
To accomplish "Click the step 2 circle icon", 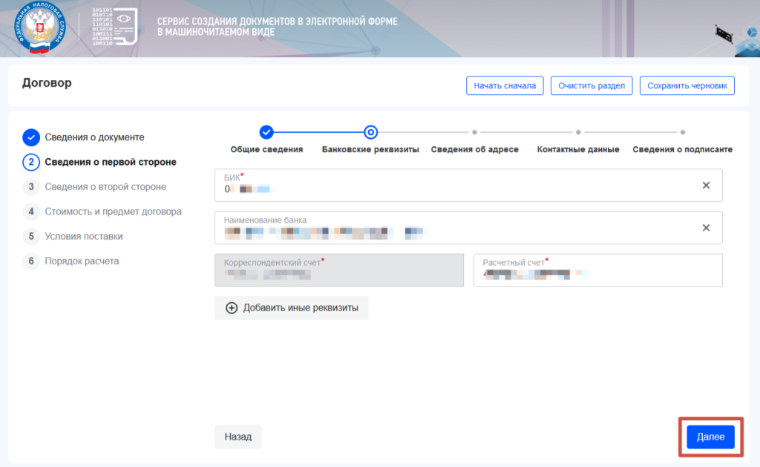I will [31, 162].
